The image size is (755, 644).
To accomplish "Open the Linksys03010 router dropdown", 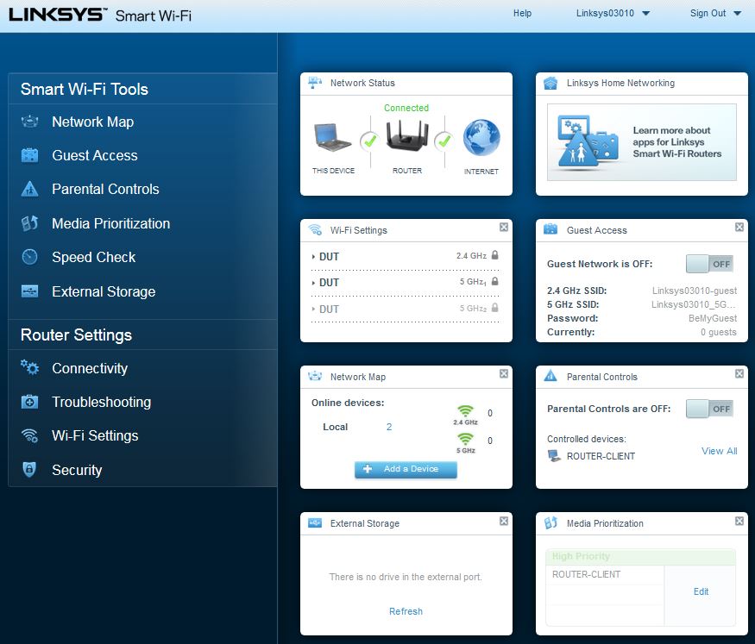I will (x=613, y=14).
